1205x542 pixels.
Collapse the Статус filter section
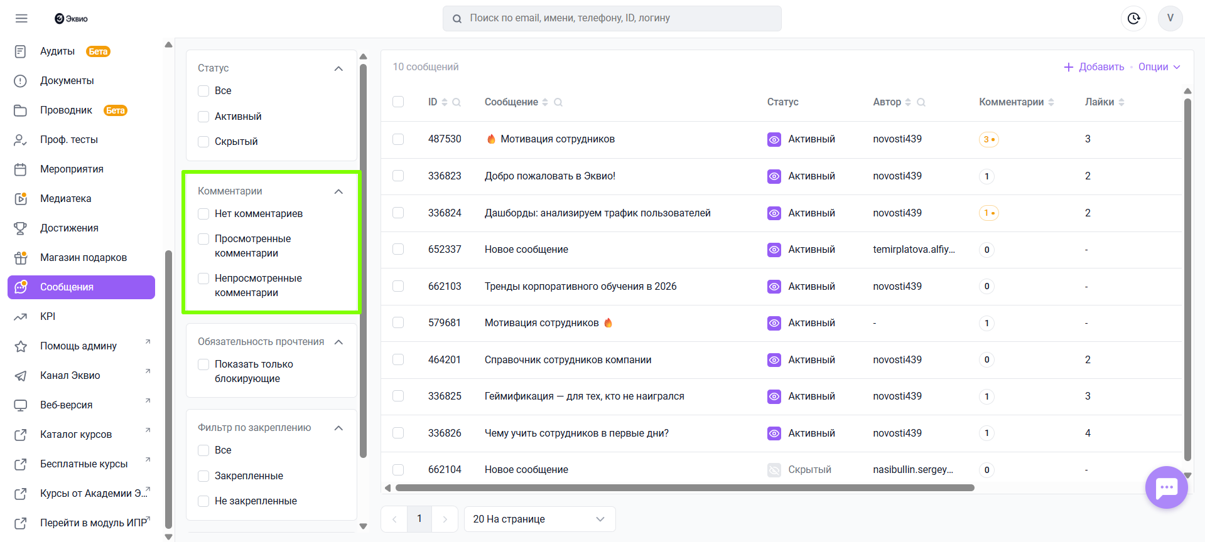point(338,68)
